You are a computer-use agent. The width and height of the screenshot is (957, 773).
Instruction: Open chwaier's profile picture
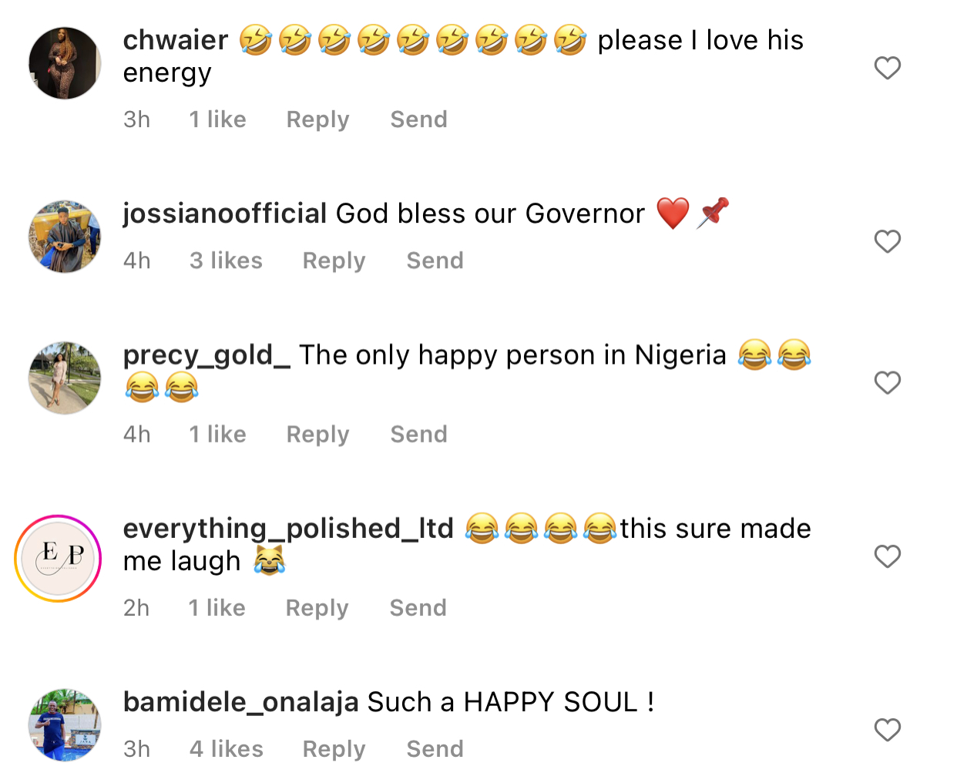(x=65, y=63)
